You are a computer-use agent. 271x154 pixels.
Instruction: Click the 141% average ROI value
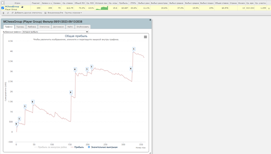point(91,8)
